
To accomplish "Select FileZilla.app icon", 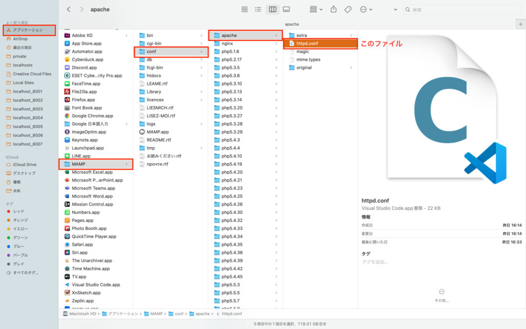I will pos(67,92).
